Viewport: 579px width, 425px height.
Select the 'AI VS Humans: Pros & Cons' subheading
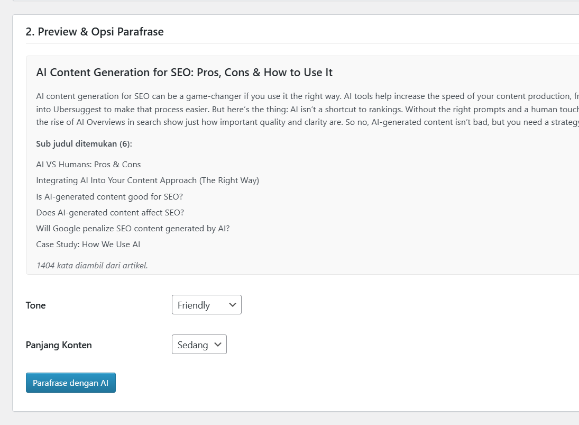(88, 165)
